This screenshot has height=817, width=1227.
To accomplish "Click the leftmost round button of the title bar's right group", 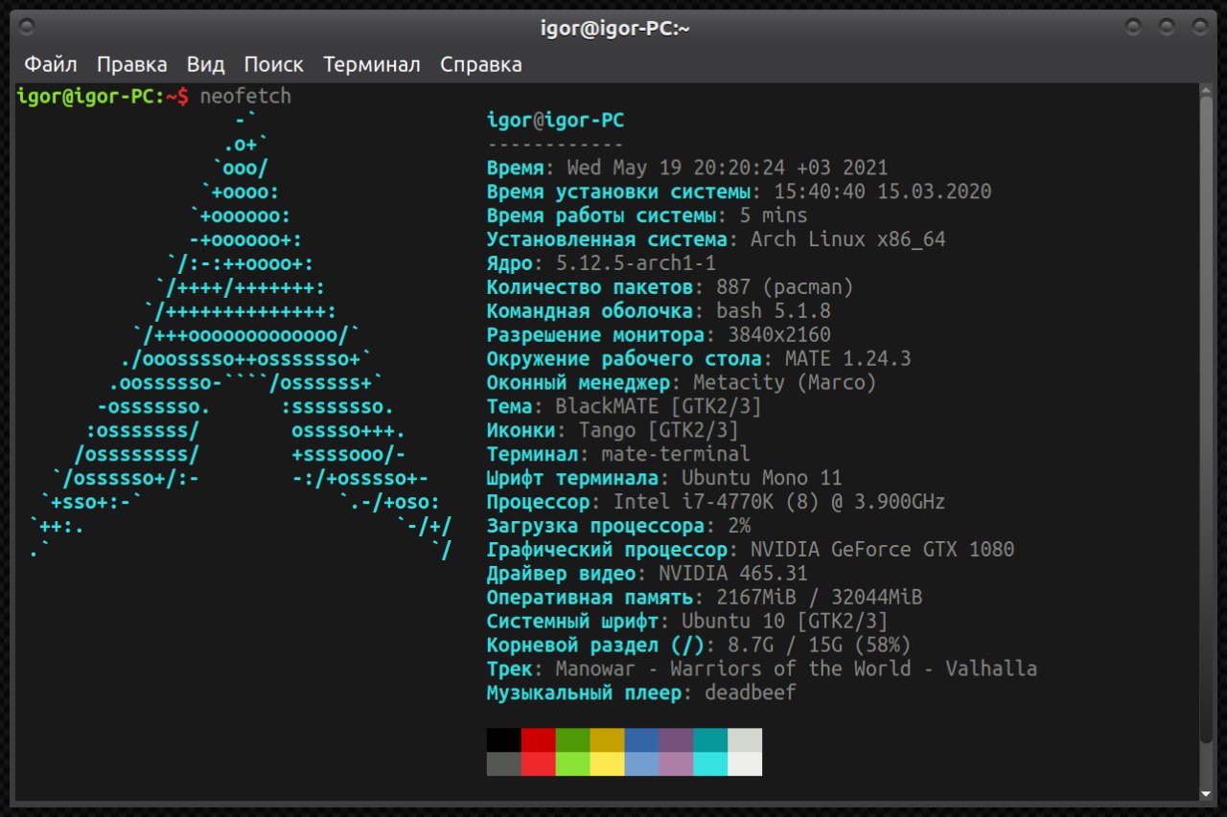I will [x=1134, y=26].
